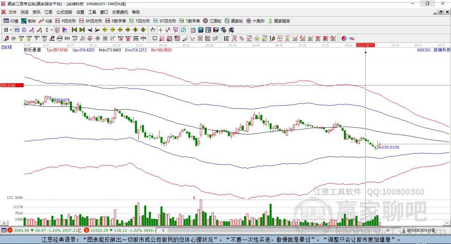Open the 窗口 menu

[x=104, y=12]
